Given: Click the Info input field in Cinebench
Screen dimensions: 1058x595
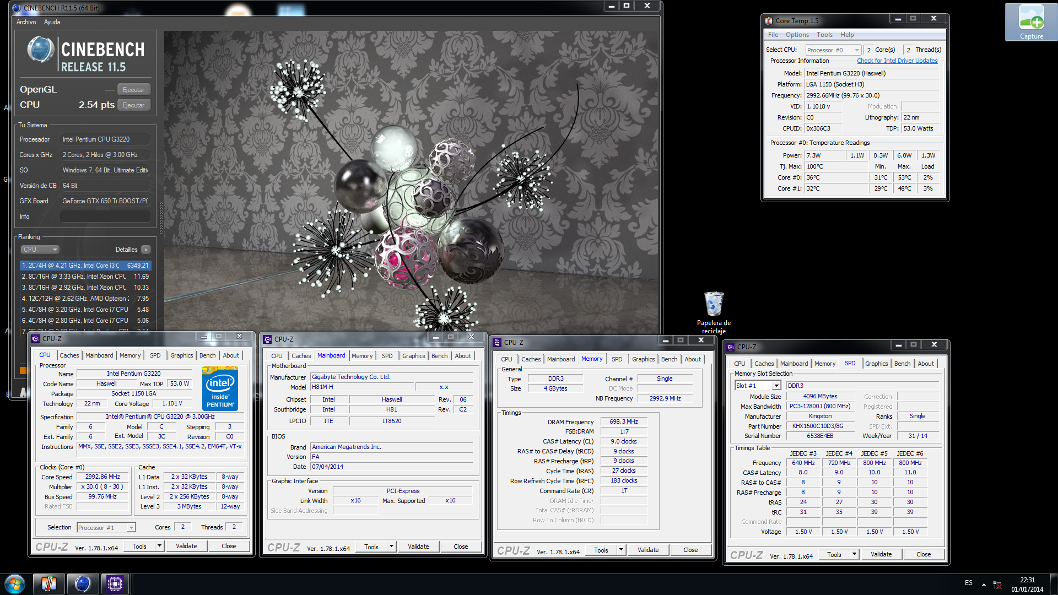Looking at the screenshot, I should 105,217.
